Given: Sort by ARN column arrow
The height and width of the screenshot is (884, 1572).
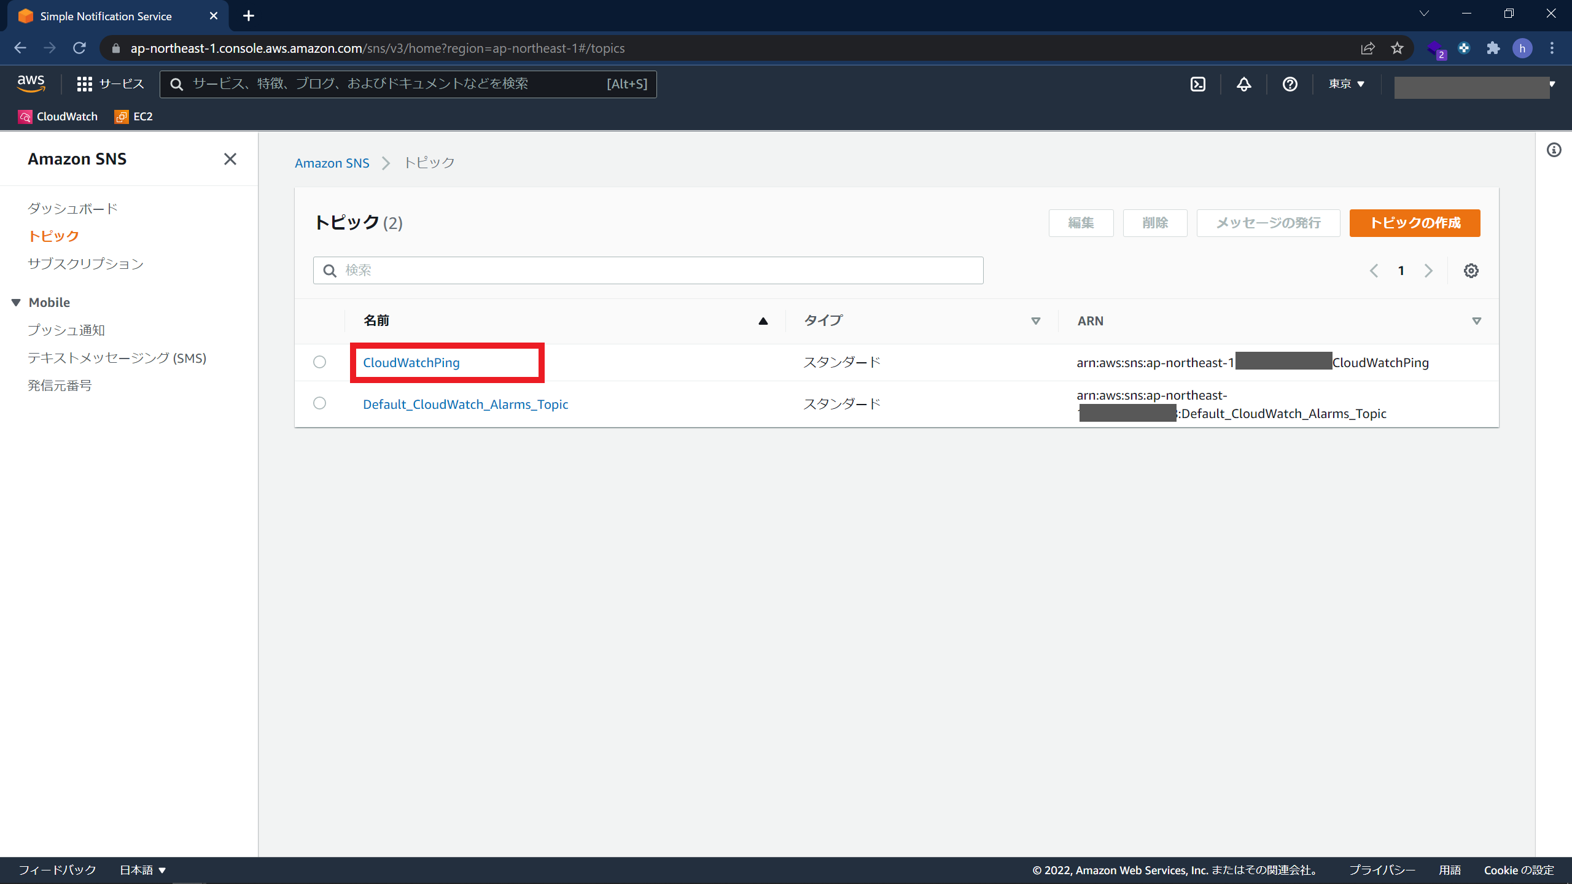Looking at the screenshot, I should tap(1477, 321).
